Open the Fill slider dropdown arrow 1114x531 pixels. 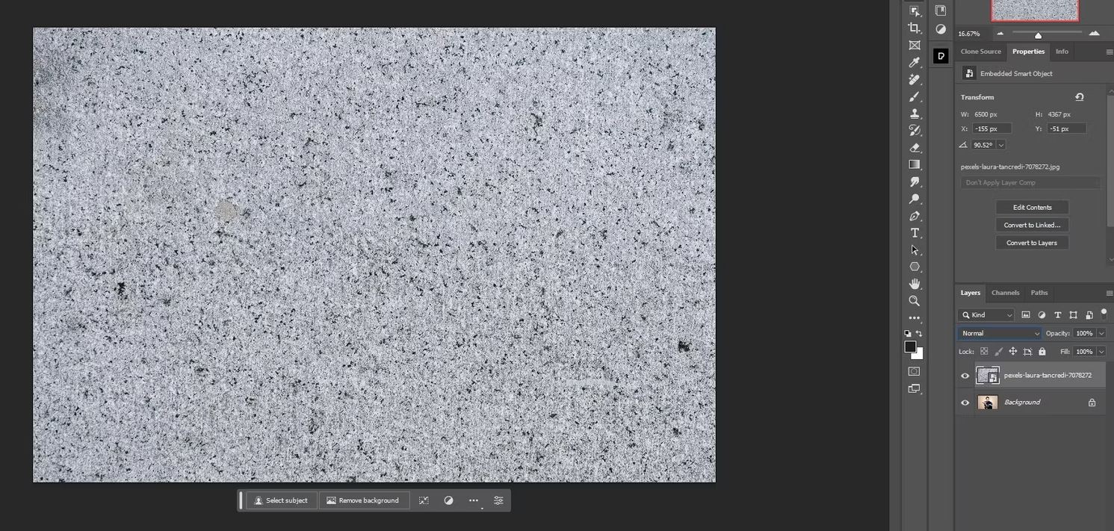point(1101,351)
